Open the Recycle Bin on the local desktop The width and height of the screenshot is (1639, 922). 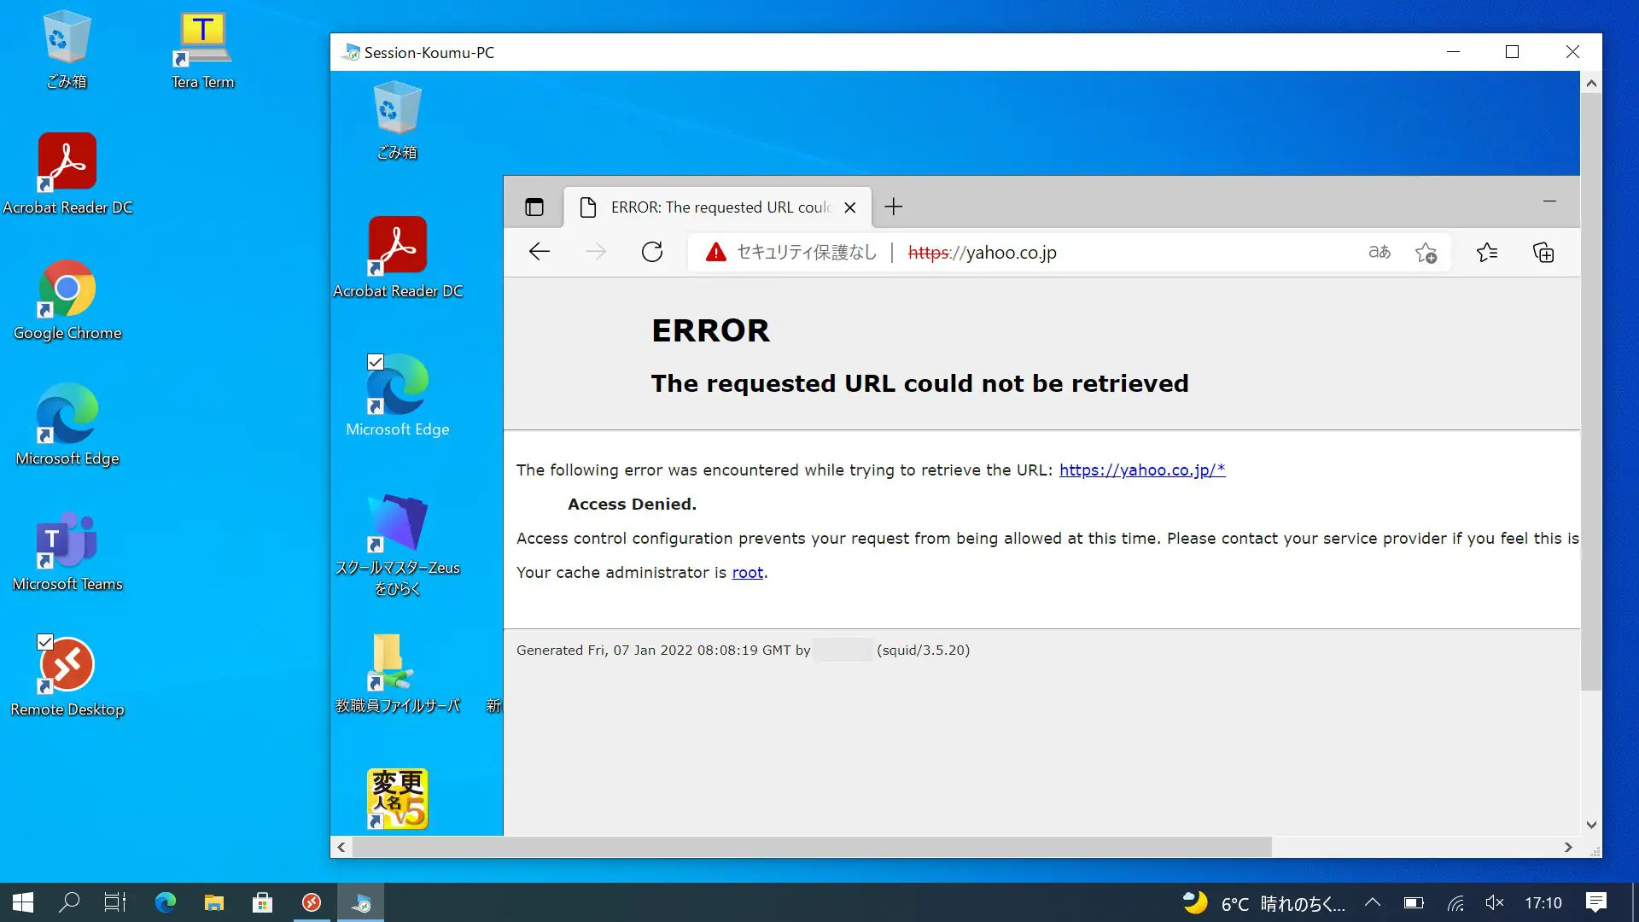click(67, 50)
